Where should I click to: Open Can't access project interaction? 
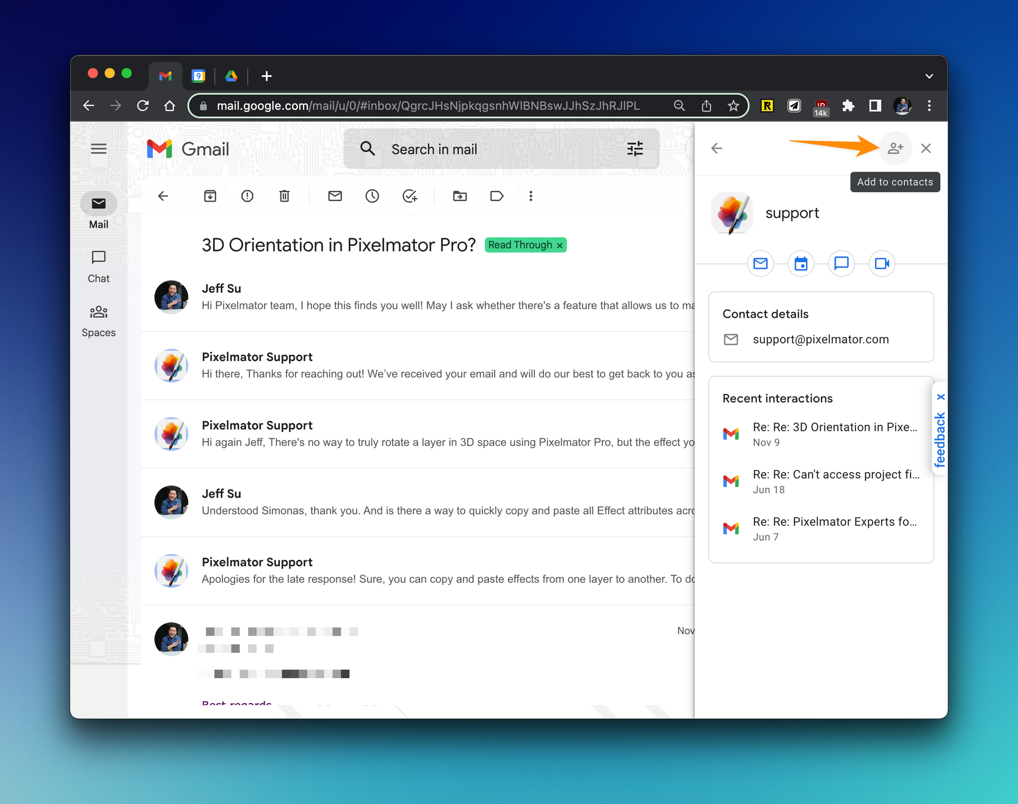point(821,481)
